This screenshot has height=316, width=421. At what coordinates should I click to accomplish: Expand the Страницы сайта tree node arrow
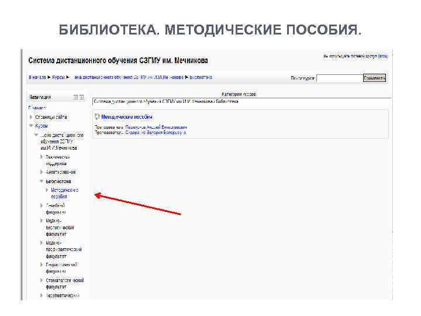(31, 117)
